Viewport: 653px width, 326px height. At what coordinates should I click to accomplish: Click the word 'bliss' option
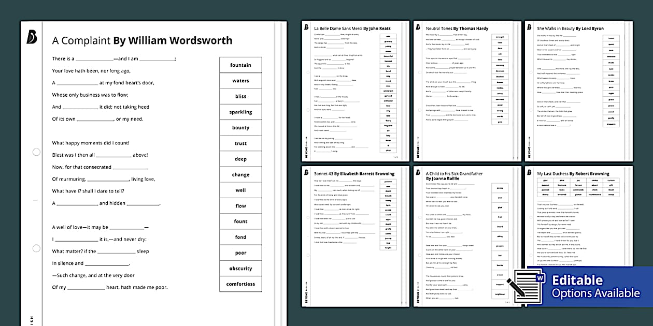coord(240,96)
